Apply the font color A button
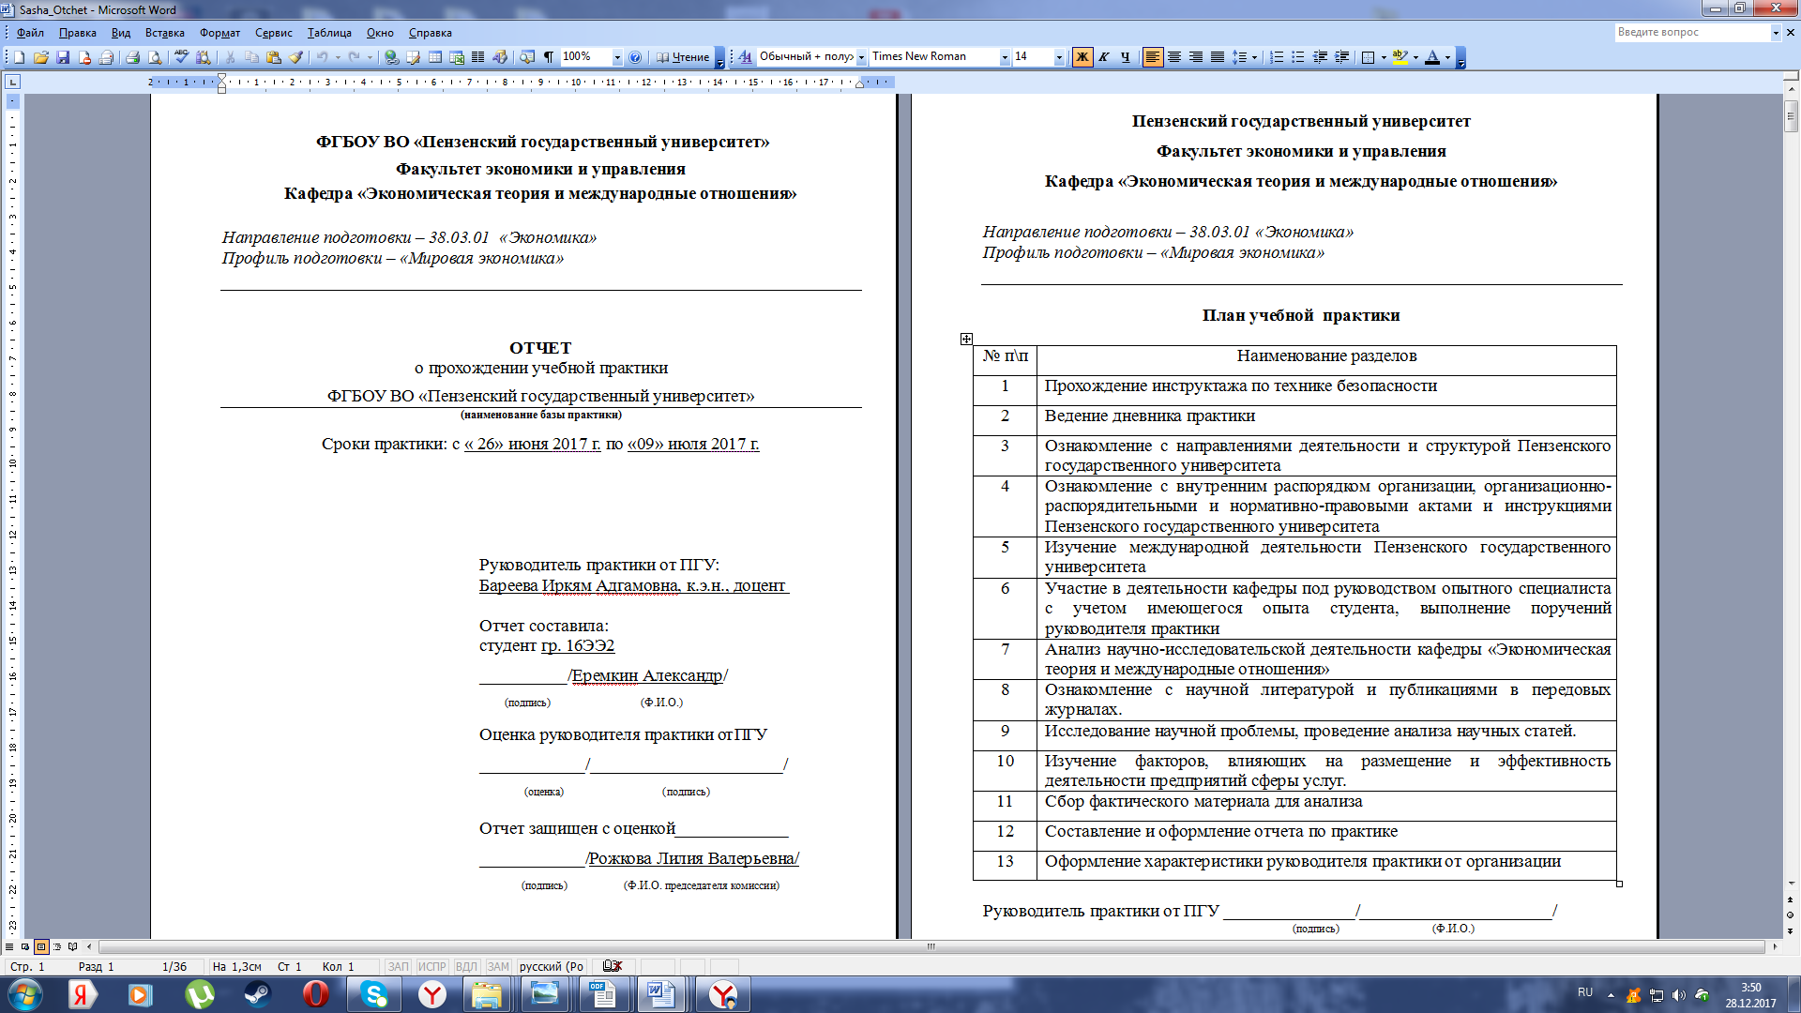The width and height of the screenshot is (1801, 1013). [1432, 57]
